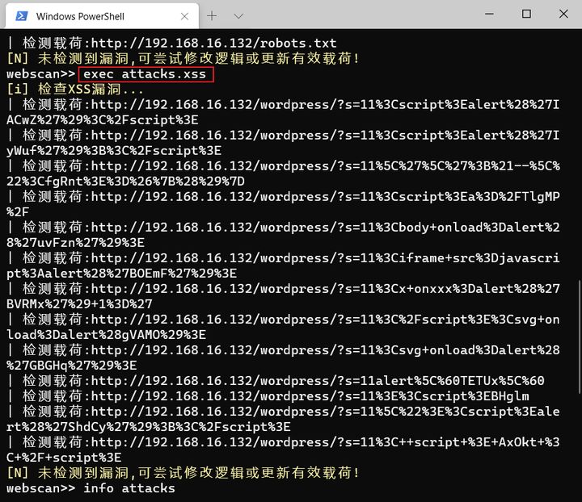Click the payload line ending with IACwZ

point(283,112)
